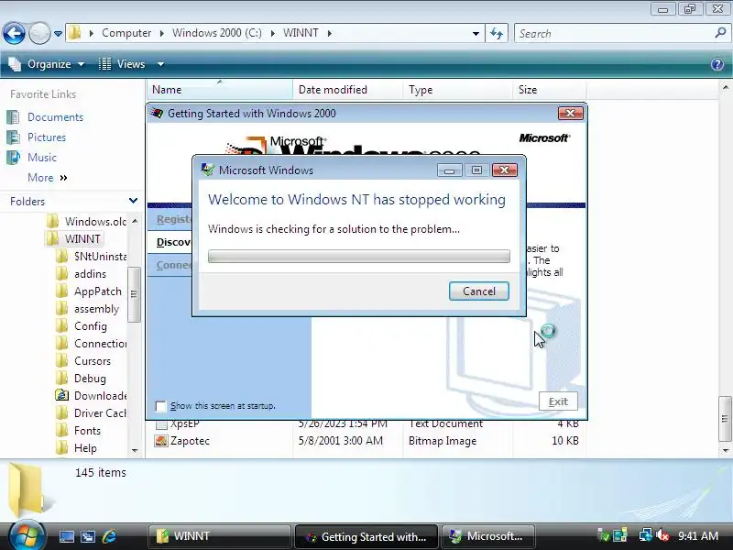Viewport: 733px width, 550px height.
Task: Click the muted volume tray icon
Action: coord(662,535)
